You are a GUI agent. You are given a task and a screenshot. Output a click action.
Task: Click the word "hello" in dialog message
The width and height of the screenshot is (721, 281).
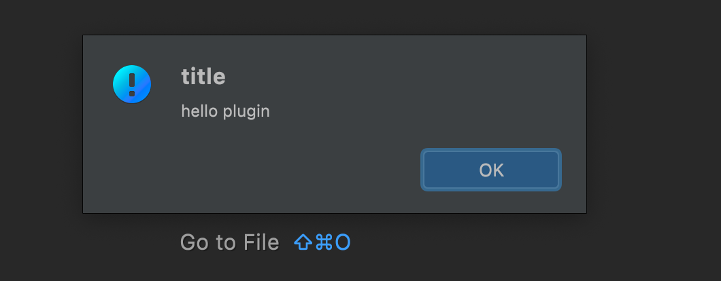point(199,111)
